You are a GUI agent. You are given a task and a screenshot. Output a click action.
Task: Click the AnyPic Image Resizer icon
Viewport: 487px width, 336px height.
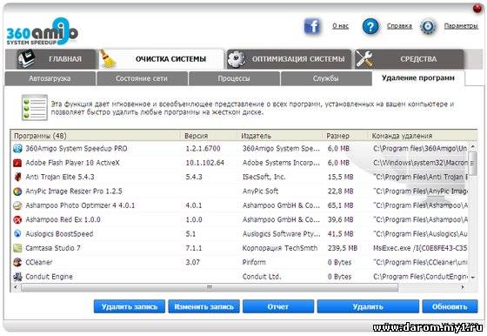pos(17,192)
